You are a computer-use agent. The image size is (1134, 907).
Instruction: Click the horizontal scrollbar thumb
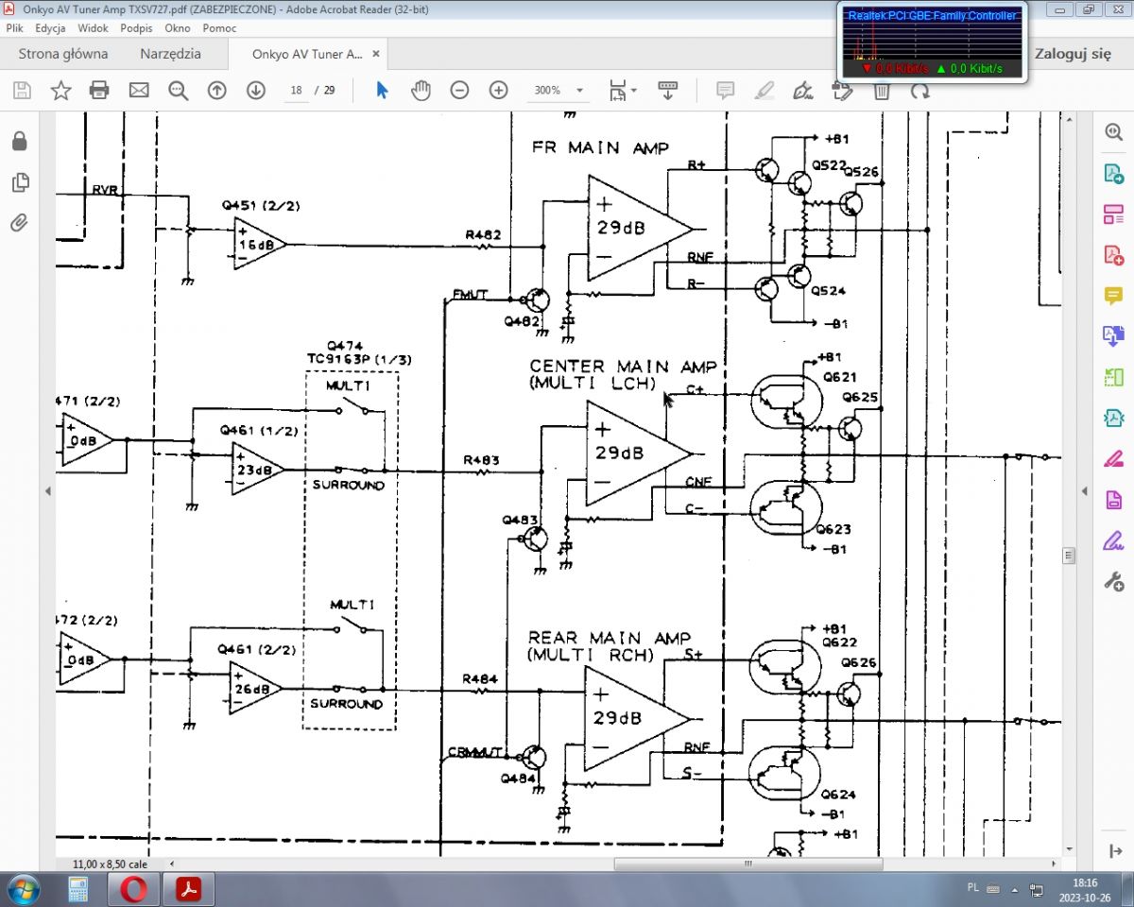pyautogui.click(x=747, y=864)
